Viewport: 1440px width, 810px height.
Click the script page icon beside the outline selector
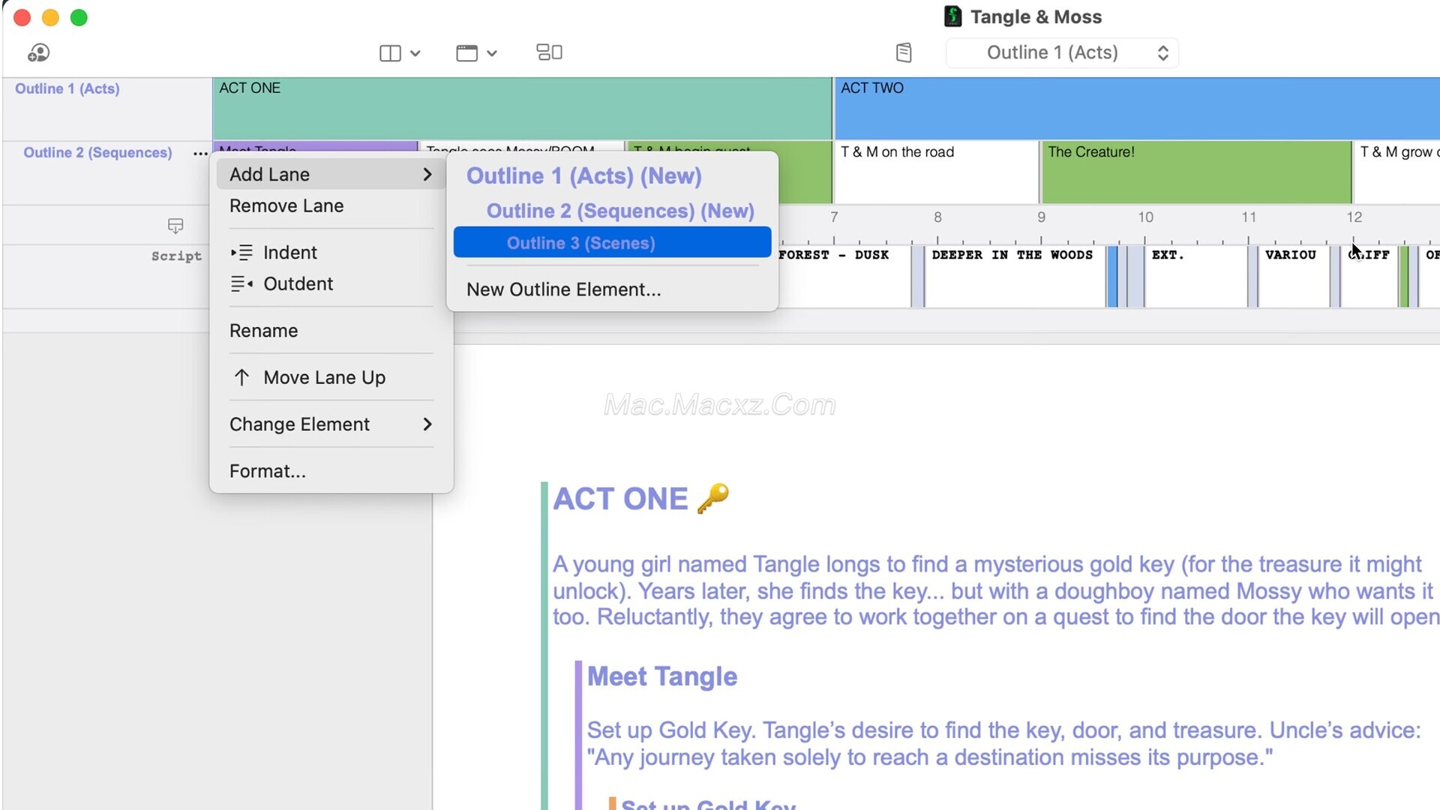coord(904,52)
